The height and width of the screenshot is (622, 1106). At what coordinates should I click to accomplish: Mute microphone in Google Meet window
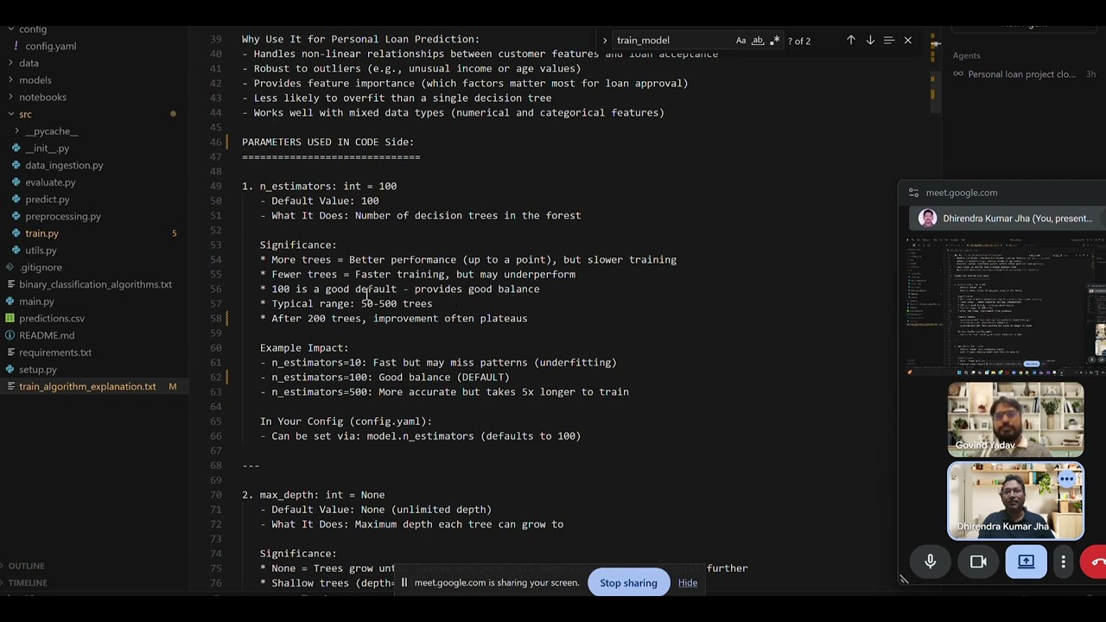pyautogui.click(x=931, y=562)
